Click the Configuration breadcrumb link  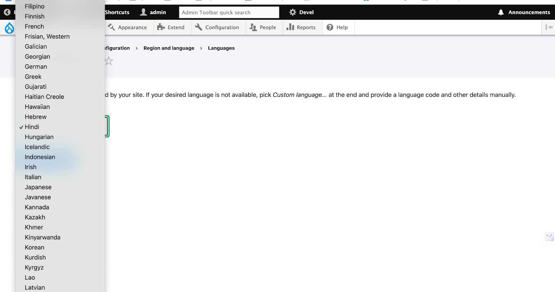pos(117,48)
